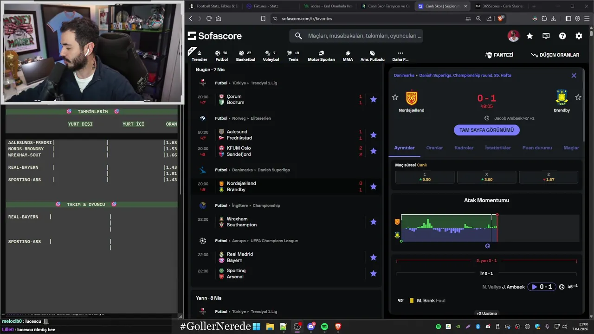This screenshot has width=594, height=334.
Task: Switch to the İstatistikler tab
Action: pos(498,148)
